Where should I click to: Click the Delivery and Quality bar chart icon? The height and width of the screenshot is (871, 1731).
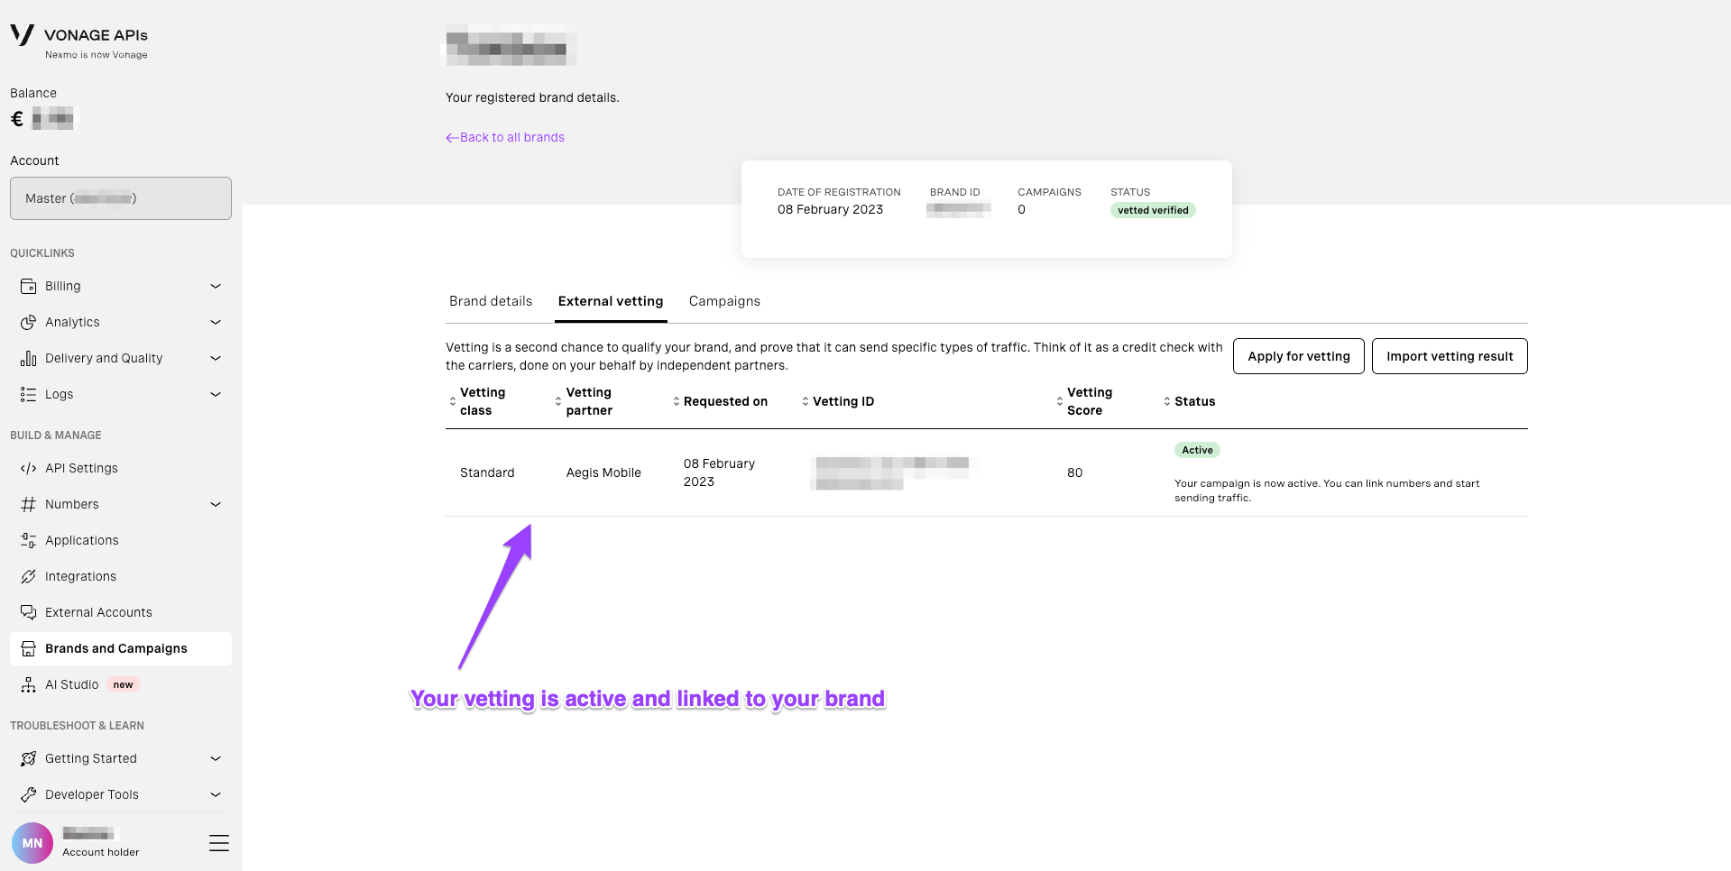tap(28, 358)
